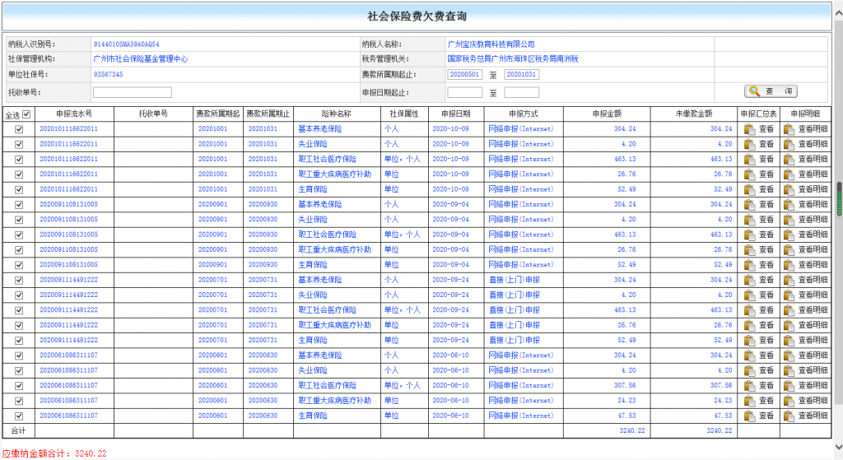Open 查看明细 for October 失业保险 row
Screen dimensions: 843x460
[805, 144]
